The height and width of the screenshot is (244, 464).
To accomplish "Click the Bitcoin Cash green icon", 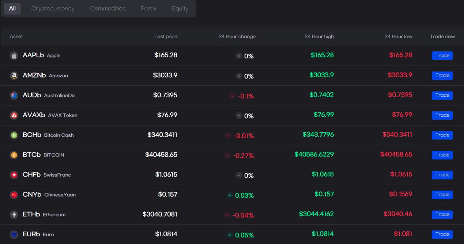I will (14, 135).
